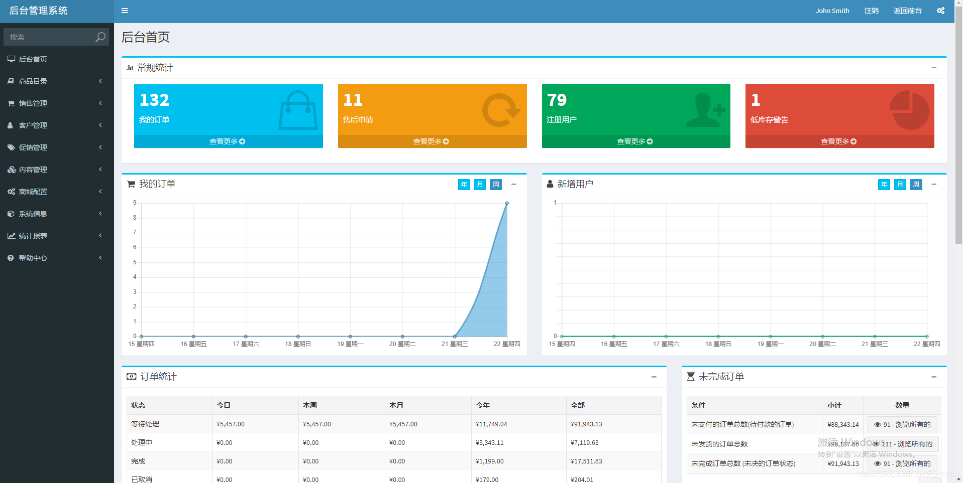Switch 新增用户 chart to 年 view

[884, 185]
